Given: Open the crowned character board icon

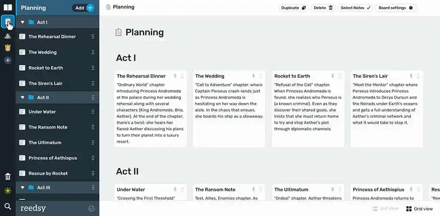Looking at the screenshot, I should [8, 48].
